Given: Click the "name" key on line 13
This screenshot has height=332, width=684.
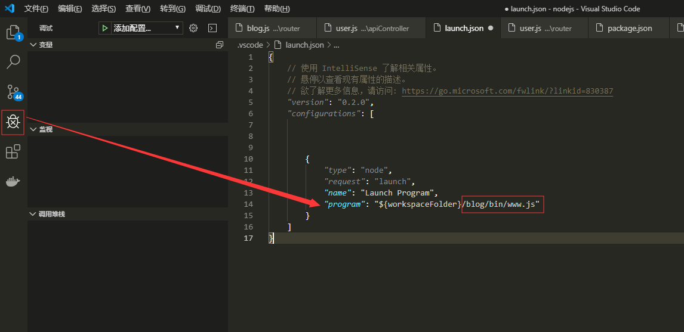Looking at the screenshot, I should (338, 193).
